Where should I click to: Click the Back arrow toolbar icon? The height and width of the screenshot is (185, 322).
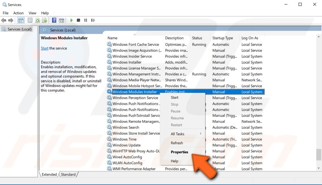click(x=4, y=20)
